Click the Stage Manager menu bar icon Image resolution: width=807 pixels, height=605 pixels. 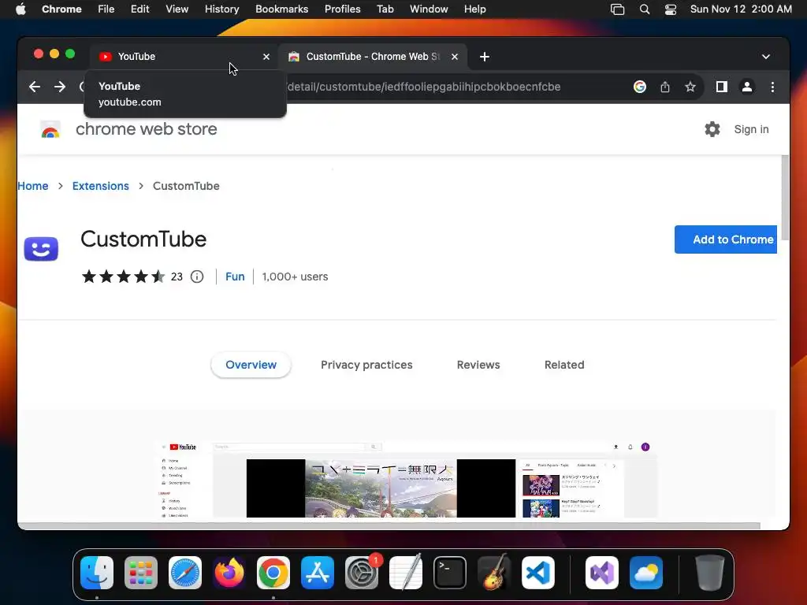click(618, 9)
